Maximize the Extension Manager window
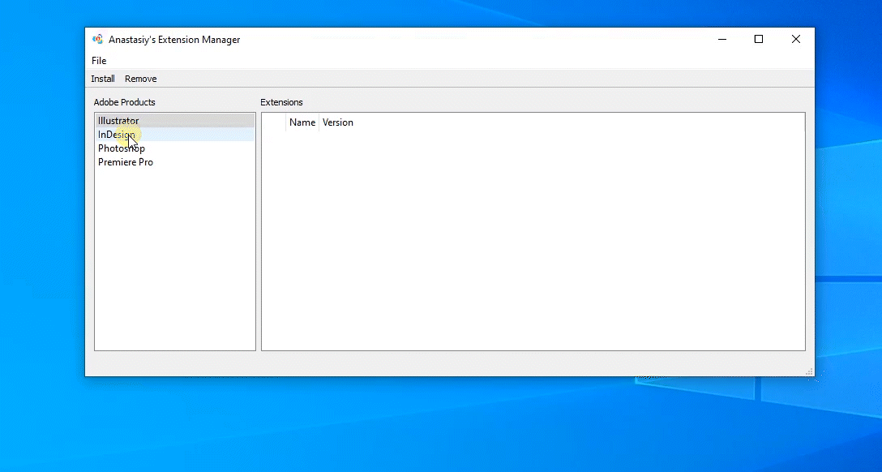This screenshot has height=472, width=882. click(759, 40)
